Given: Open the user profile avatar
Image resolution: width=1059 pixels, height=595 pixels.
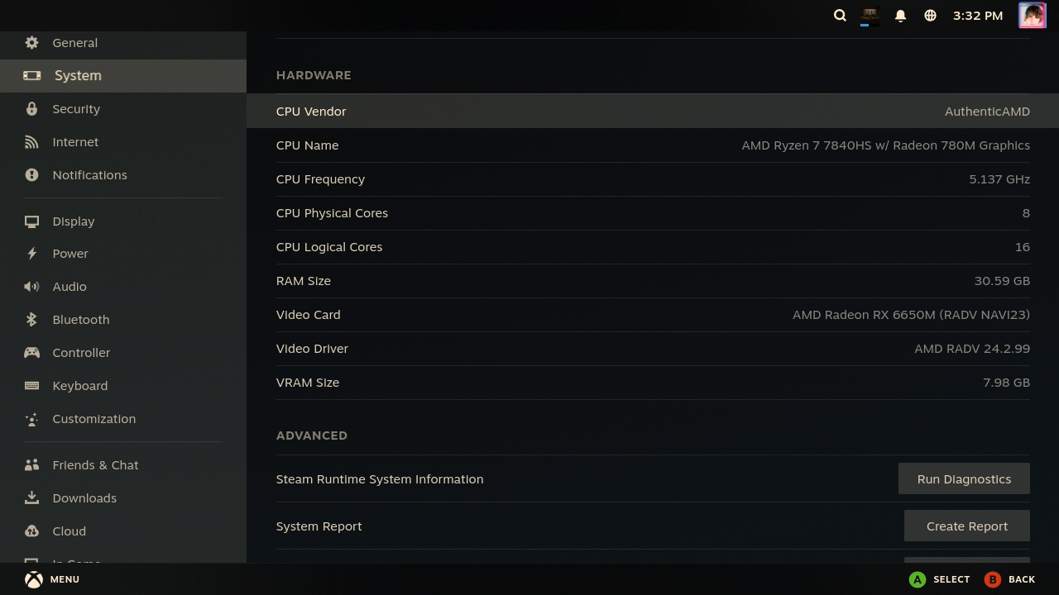Looking at the screenshot, I should 1032,15.
